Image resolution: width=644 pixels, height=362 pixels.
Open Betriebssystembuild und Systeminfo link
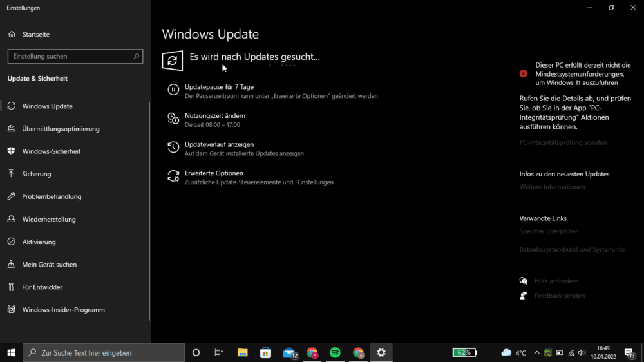572,249
